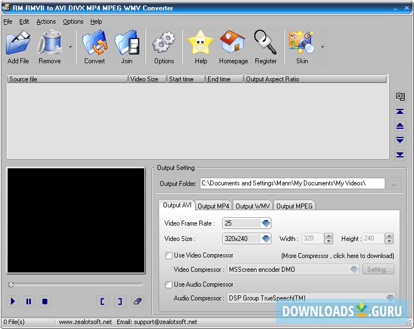
Task: Click the Width value field
Action: click(x=313, y=239)
